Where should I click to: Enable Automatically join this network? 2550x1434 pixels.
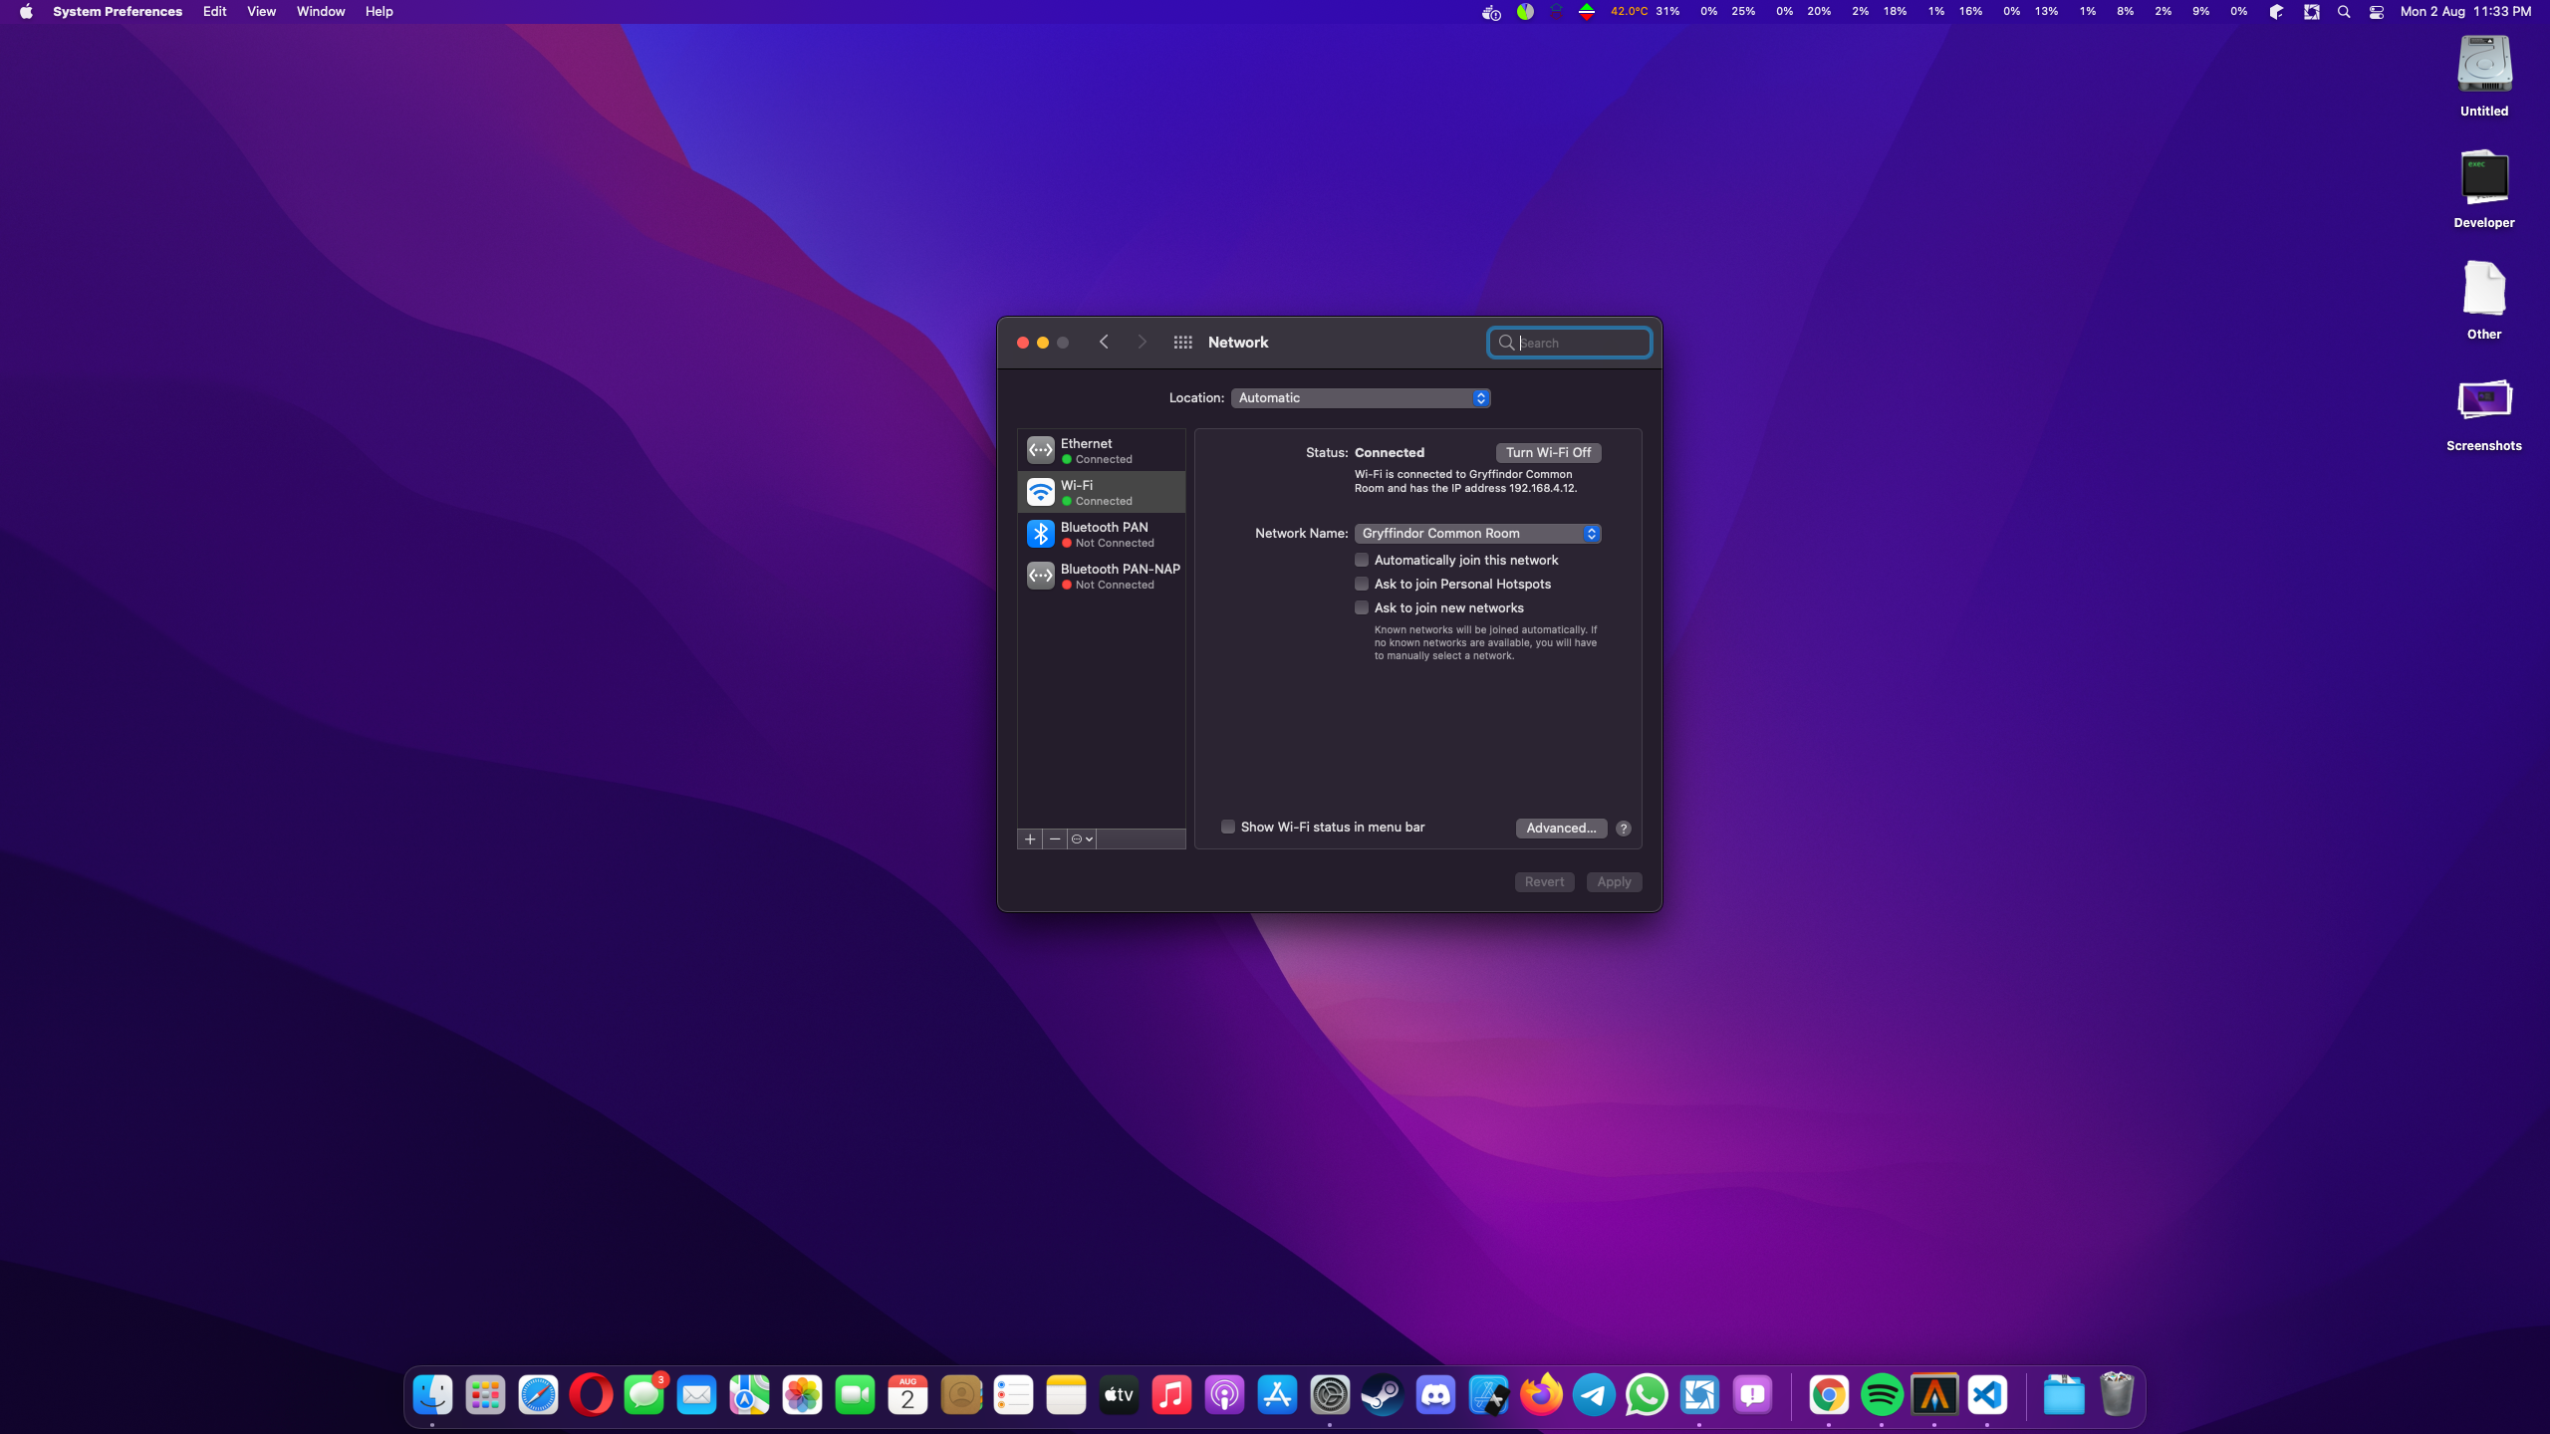(x=1362, y=561)
